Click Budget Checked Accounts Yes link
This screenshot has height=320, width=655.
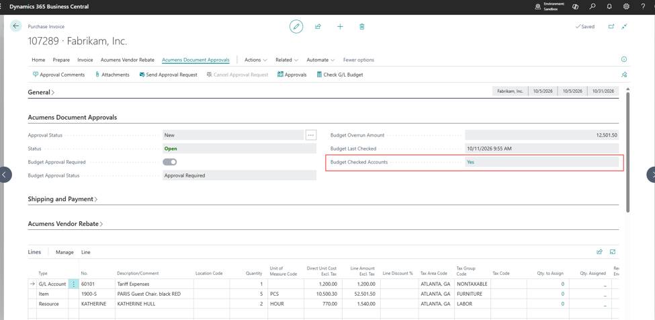pyautogui.click(x=471, y=162)
